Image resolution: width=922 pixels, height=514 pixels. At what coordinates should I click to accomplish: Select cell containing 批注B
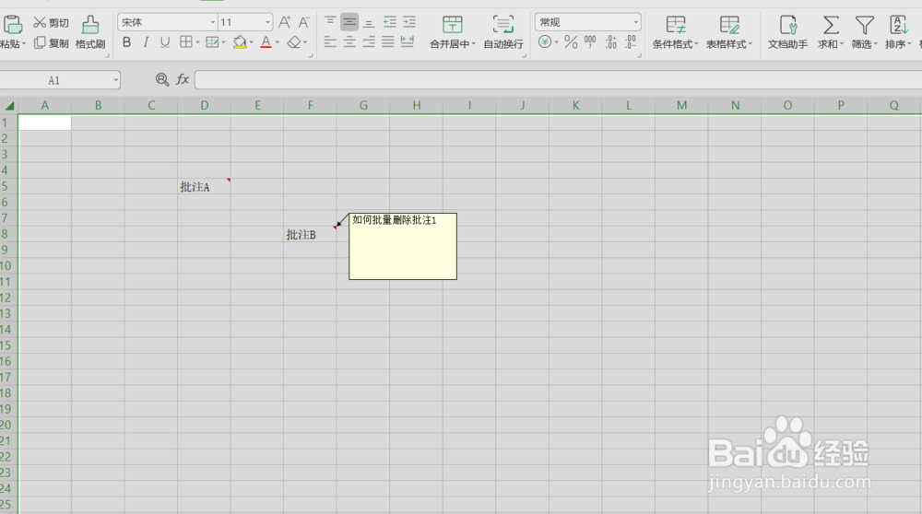311,234
